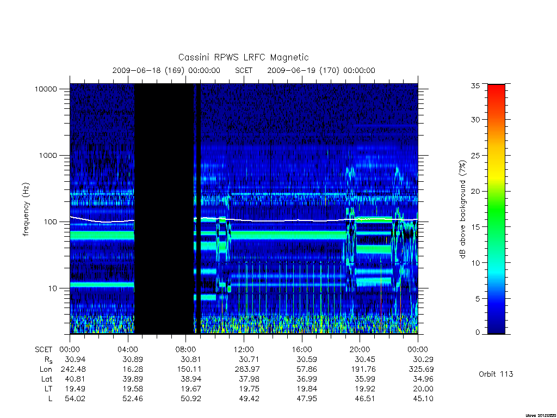Click the Lat value 36.99

click(307, 379)
